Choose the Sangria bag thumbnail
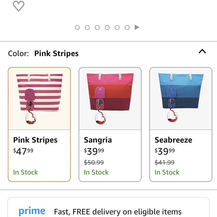The width and height of the screenshot is (217, 217). 110,99
